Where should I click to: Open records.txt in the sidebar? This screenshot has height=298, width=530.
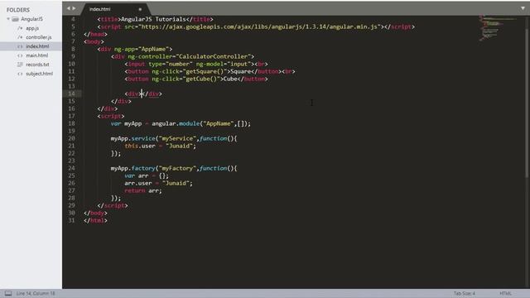(37, 65)
